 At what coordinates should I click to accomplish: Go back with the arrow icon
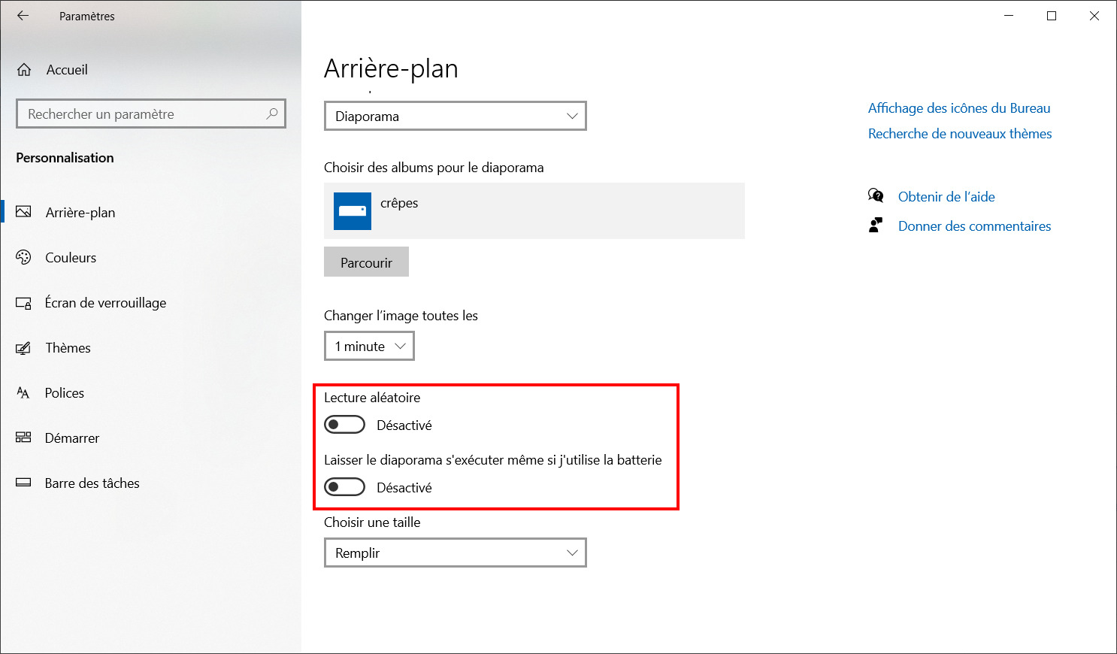coord(23,16)
